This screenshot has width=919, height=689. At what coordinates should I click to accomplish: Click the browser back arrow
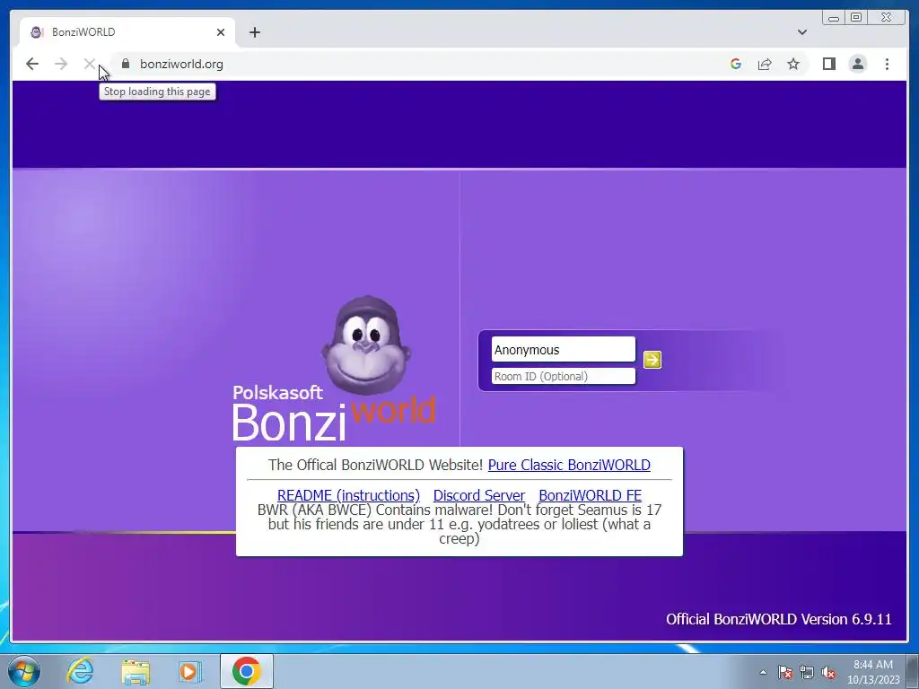(x=32, y=64)
